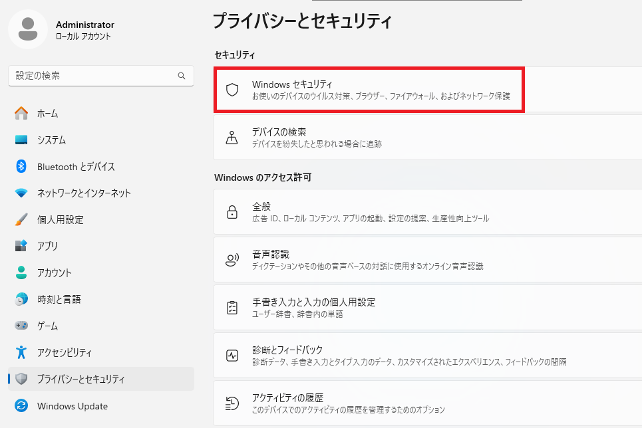Open 個人用設定 in the sidebar
This screenshot has height=428, width=642.
pos(60,220)
